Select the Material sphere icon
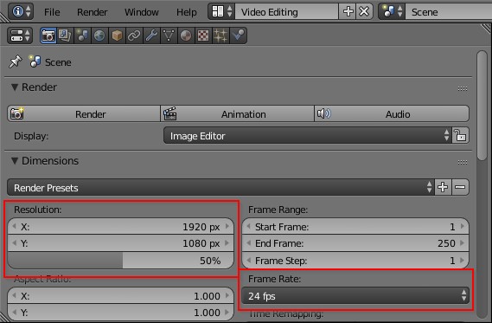This screenshot has width=492, height=323. pos(186,36)
